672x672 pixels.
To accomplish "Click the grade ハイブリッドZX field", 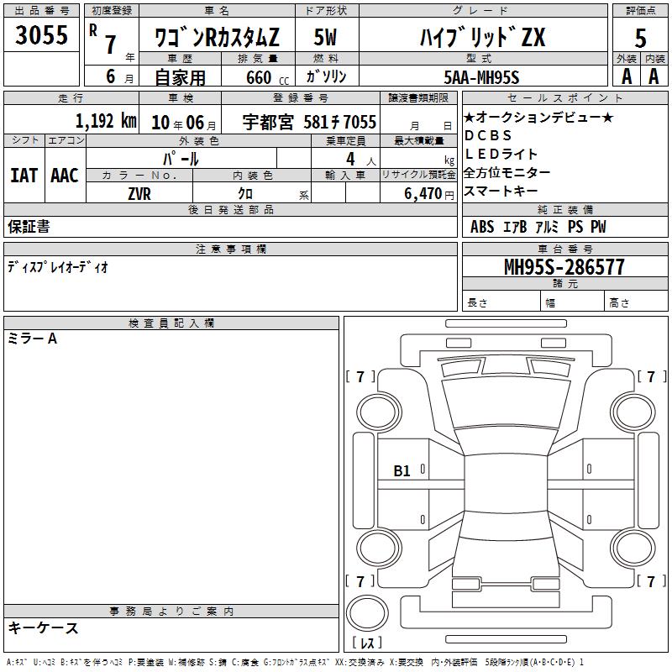I will [x=482, y=38].
